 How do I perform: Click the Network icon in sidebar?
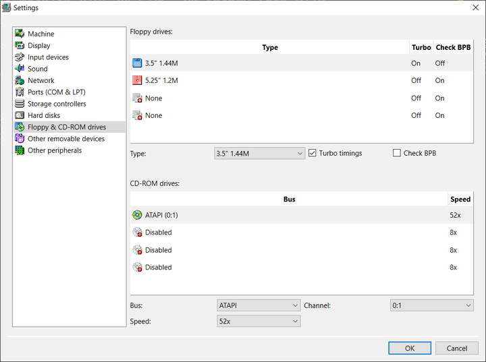(20, 80)
